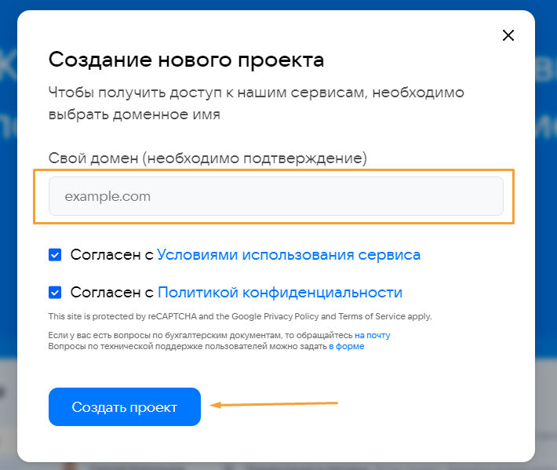Click the Создать проект button

125,406
